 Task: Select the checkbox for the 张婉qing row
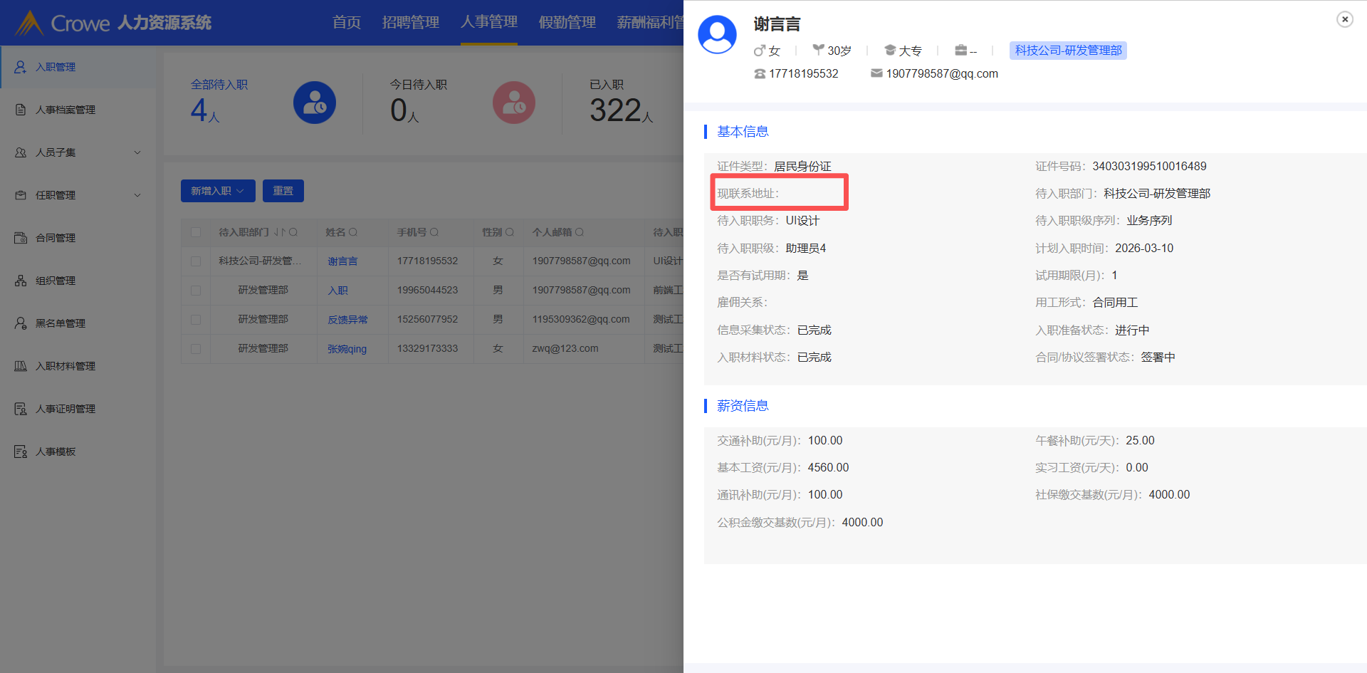[x=196, y=349]
